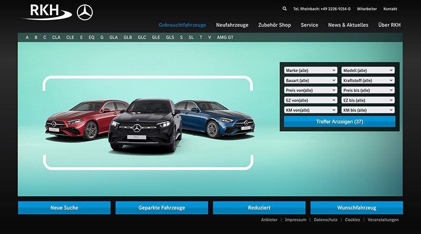Open the Veranstaltungen footer link
The width and height of the screenshot is (421, 234).
click(x=383, y=220)
